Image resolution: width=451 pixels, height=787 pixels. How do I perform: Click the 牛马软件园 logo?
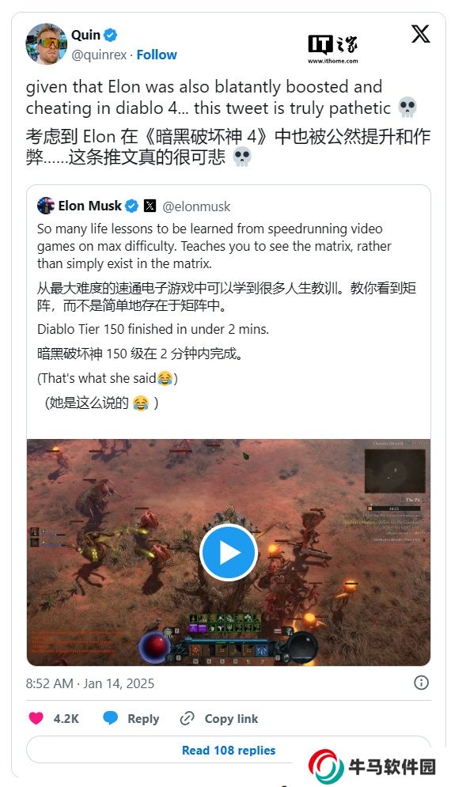tap(372, 766)
